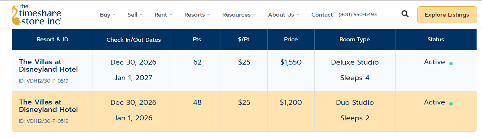
Task: Go to the Contact page
Action: (322, 15)
